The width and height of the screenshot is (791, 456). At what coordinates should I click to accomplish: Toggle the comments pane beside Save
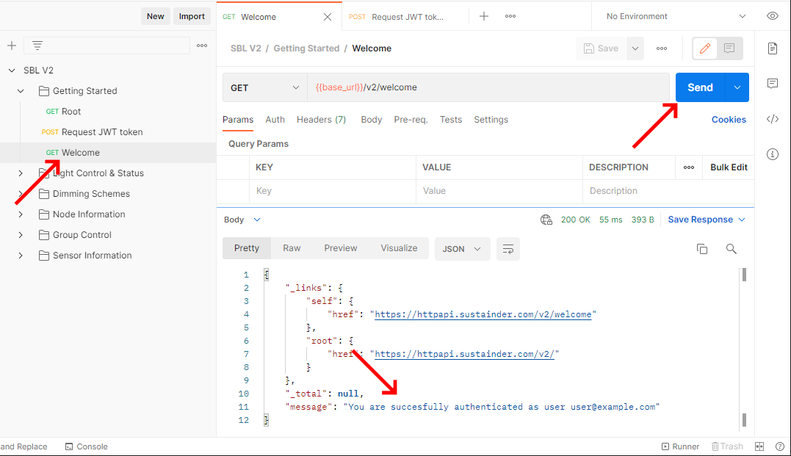click(x=728, y=48)
